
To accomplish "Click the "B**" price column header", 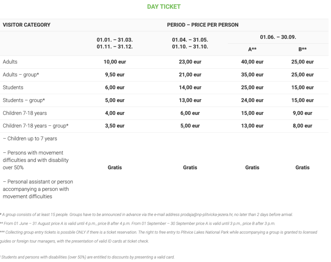I will (x=303, y=49).
